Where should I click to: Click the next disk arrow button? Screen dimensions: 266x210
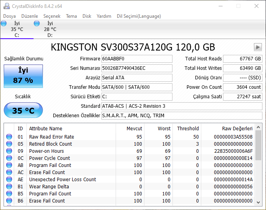(x=258, y=47)
